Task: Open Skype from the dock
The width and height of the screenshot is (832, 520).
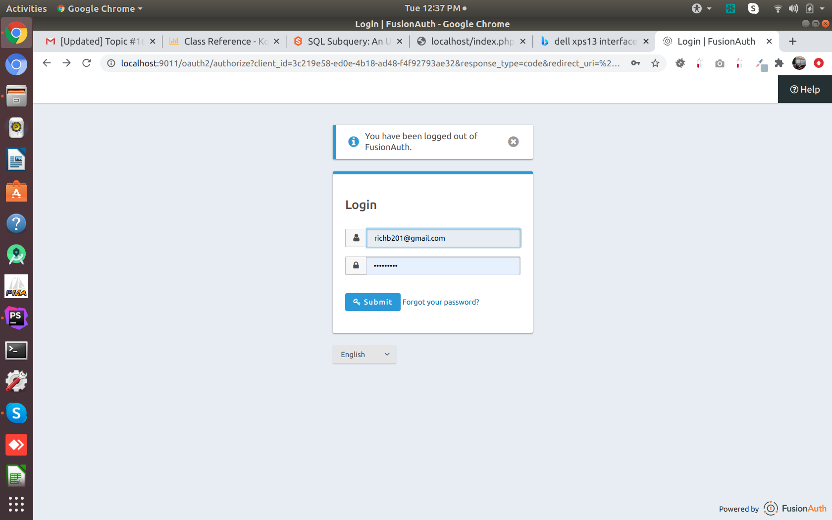Action: 16,413
